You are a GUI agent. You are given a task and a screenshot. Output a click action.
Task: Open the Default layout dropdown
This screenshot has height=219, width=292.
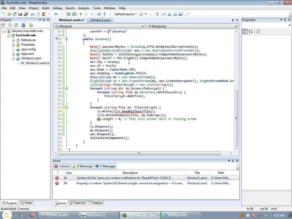coord(126,14)
